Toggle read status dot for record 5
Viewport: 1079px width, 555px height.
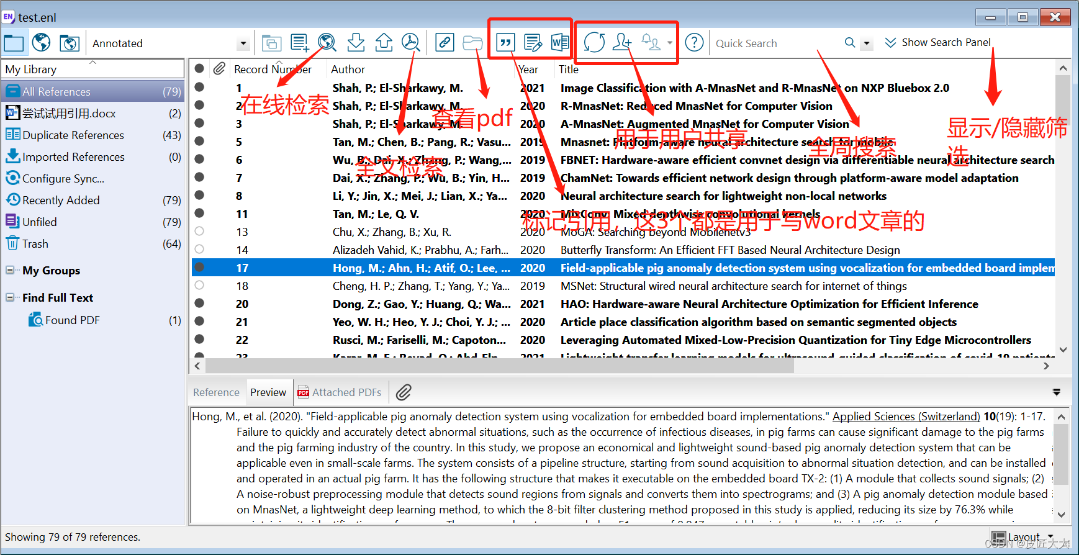click(x=199, y=141)
